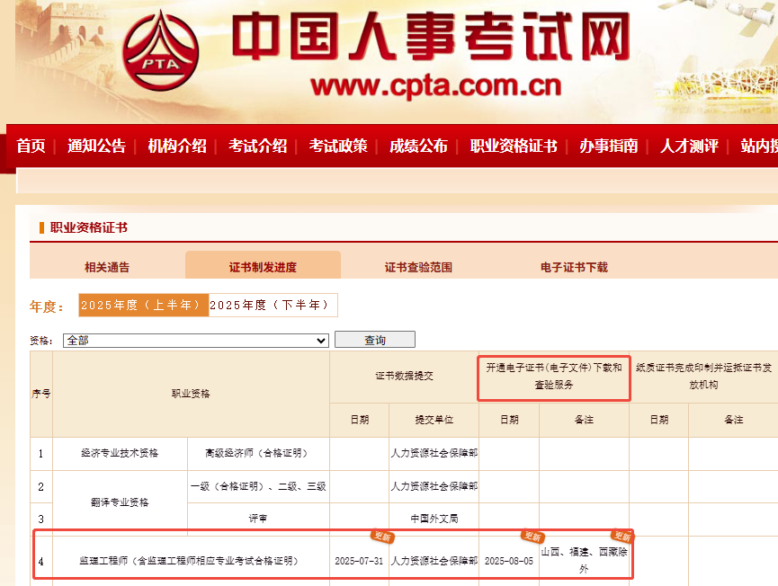Viewport: 778px width, 586px height.
Task: Click the red PTA logo emblem
Action: [160, 50]
